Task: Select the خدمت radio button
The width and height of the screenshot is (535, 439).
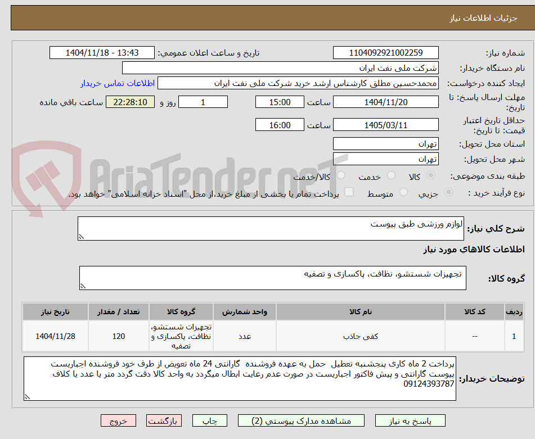Action: [x=391, y=175]
